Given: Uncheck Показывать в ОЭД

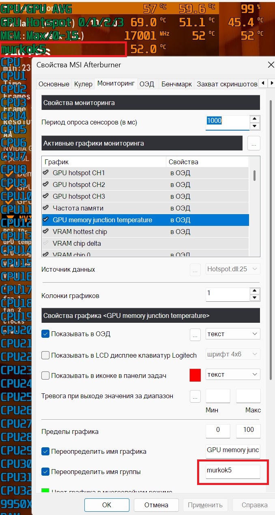Looking at the screenshot, I should pos(45,334).
